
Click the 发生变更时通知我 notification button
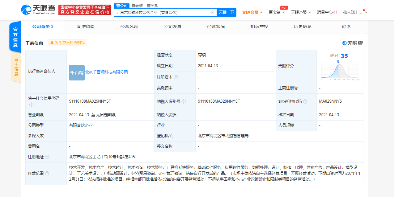67,43
